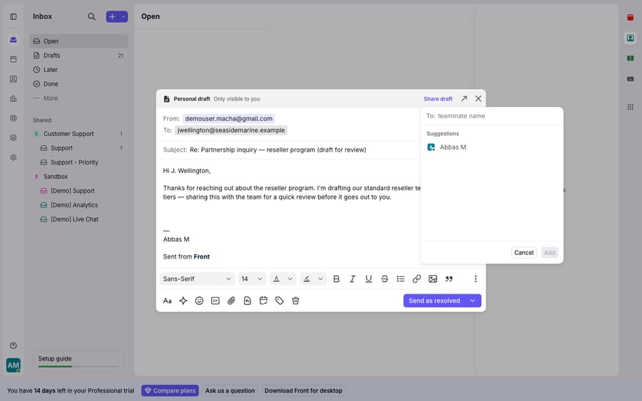This screenshot has width=642, height=401.
Task: Click the Compare plans button
Action: click(170, 391)
